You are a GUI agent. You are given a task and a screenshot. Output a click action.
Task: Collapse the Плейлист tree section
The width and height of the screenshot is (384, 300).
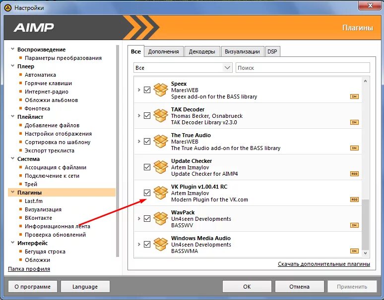(x=12, y=116)
